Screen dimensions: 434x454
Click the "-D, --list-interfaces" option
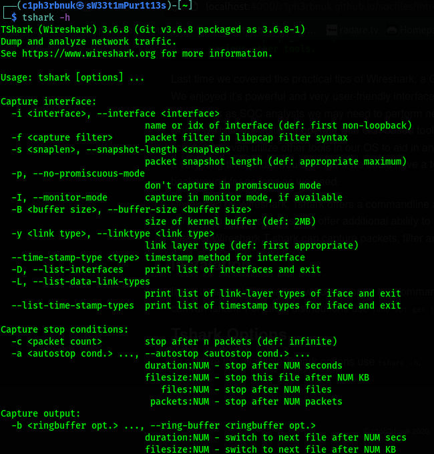tap(67, 269)
